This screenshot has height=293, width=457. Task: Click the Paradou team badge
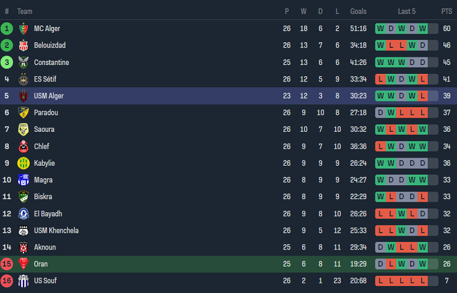(x=23, y=113)
